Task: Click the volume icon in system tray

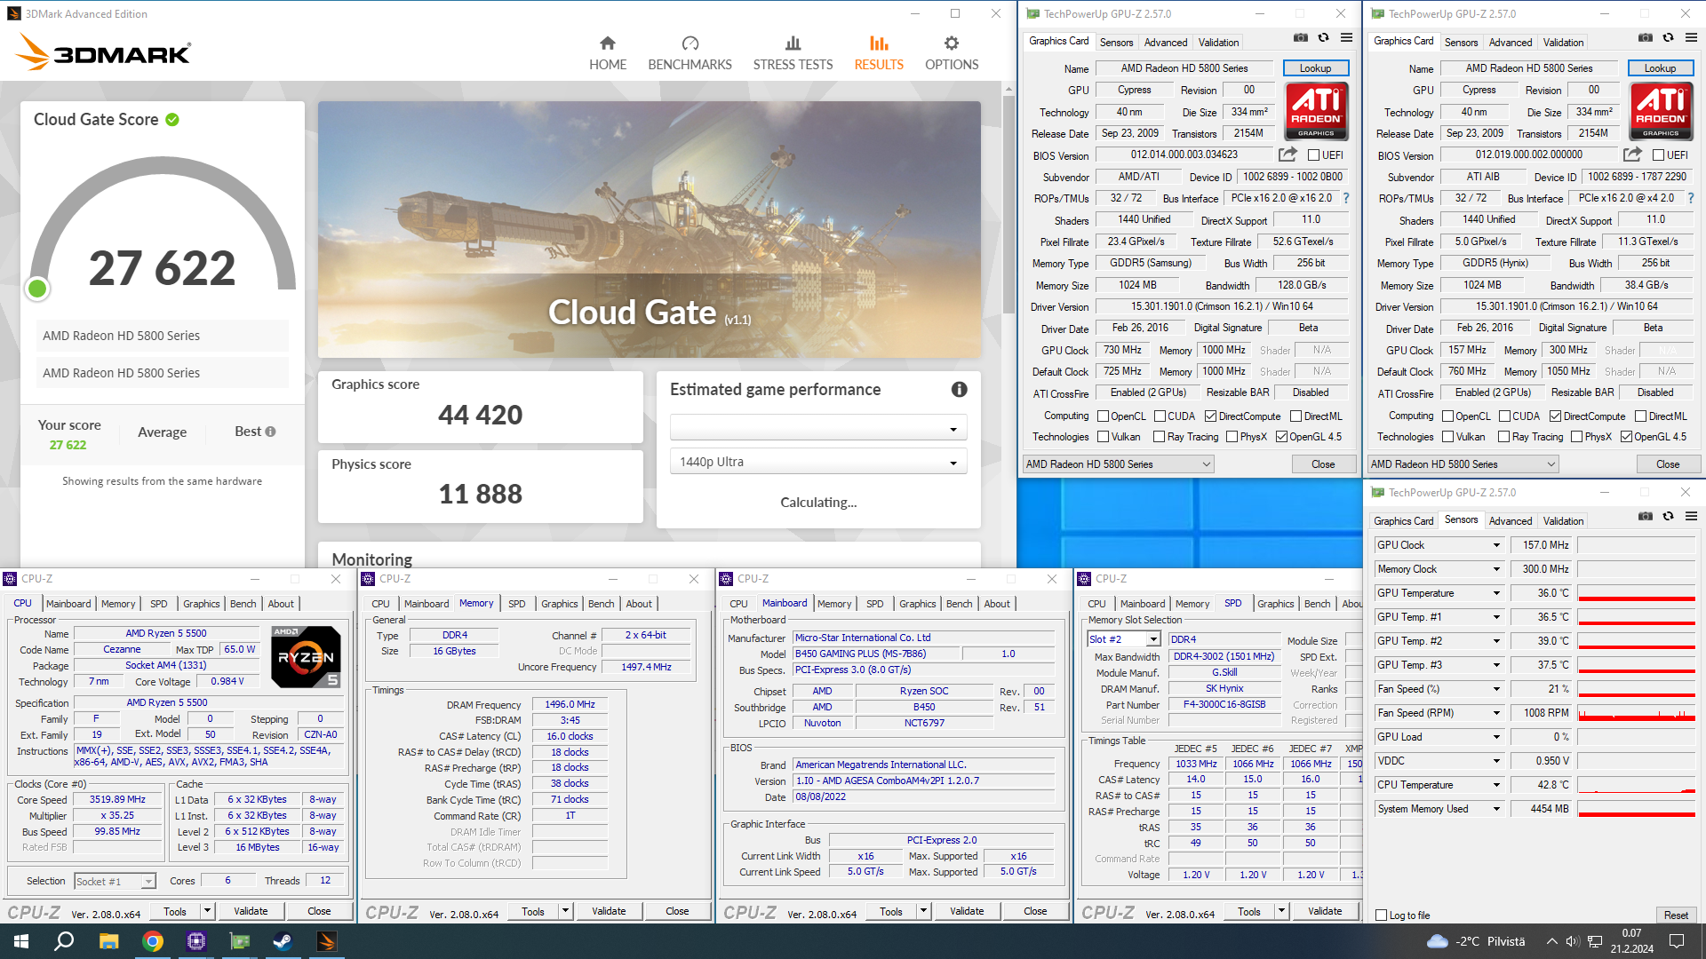Action: click(x=1572, y=941)
